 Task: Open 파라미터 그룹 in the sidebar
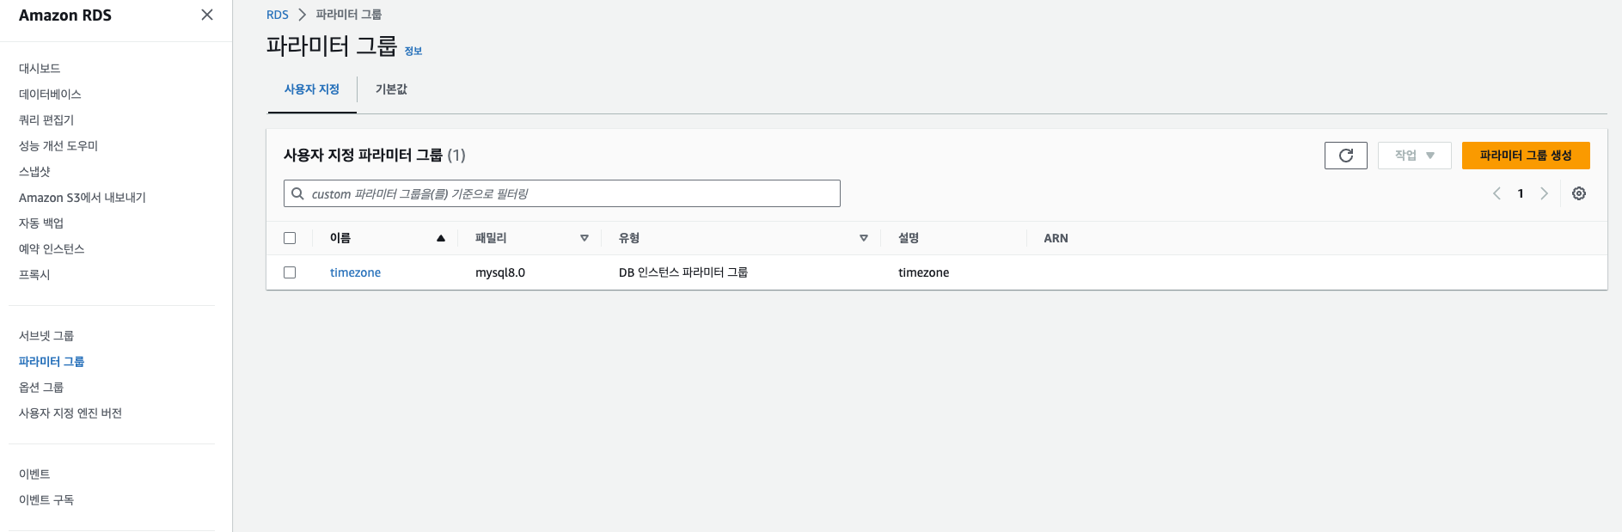point(52,361)
